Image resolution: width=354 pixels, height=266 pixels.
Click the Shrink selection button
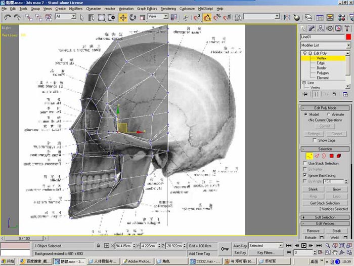click(x=313, y=189)
